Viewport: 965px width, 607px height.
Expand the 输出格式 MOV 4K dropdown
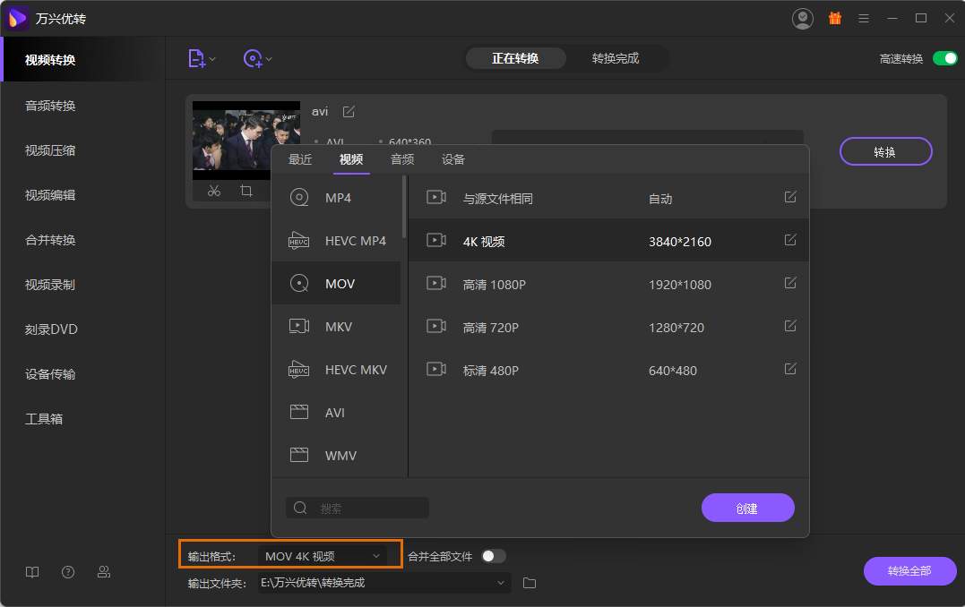375,556
